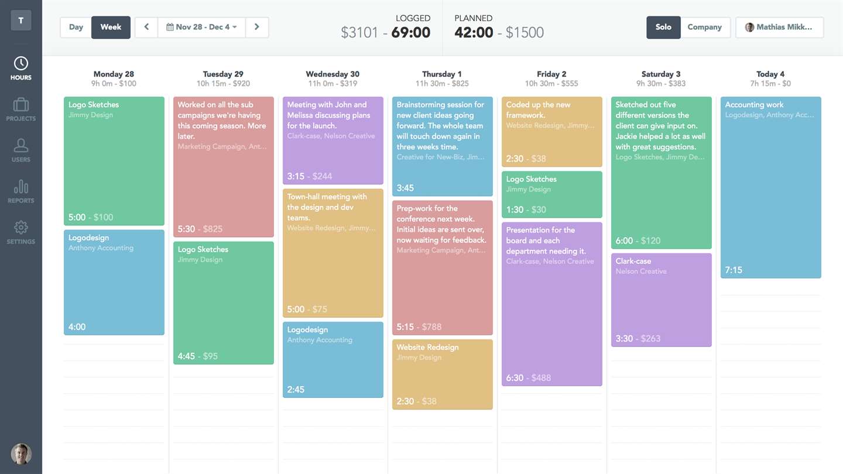This screenshot has width=843, height=474.
Task: Click the profile avatar at bottom-left
Action: click(x=21, y=454)
